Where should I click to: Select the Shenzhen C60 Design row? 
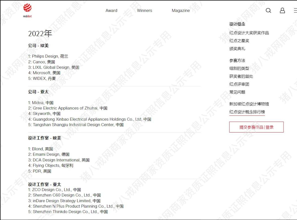tap(65, 195)
